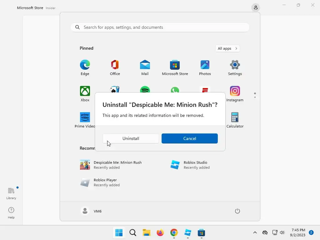Open Library in Microsoft Store sidebar
This screenshot has width=320, height=240.
[x=11, y=193]
